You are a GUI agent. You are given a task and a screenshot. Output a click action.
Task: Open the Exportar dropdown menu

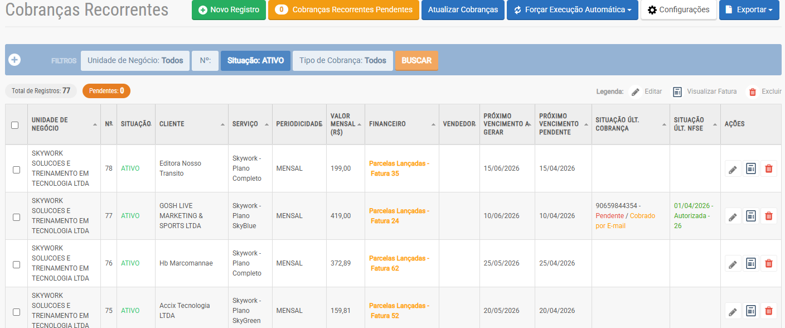point(749,9)
